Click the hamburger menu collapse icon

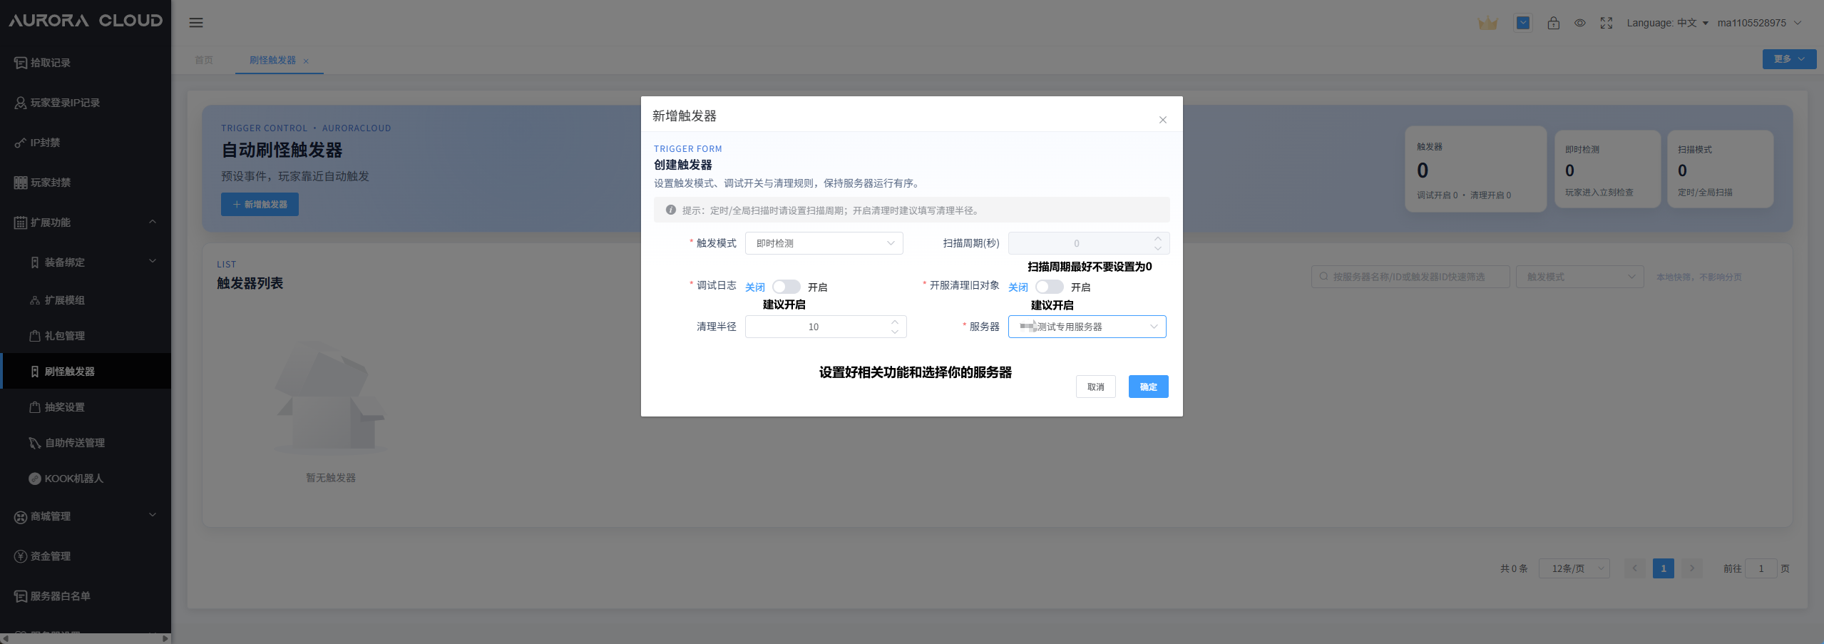pyautogui.click(x=196, y=23)
